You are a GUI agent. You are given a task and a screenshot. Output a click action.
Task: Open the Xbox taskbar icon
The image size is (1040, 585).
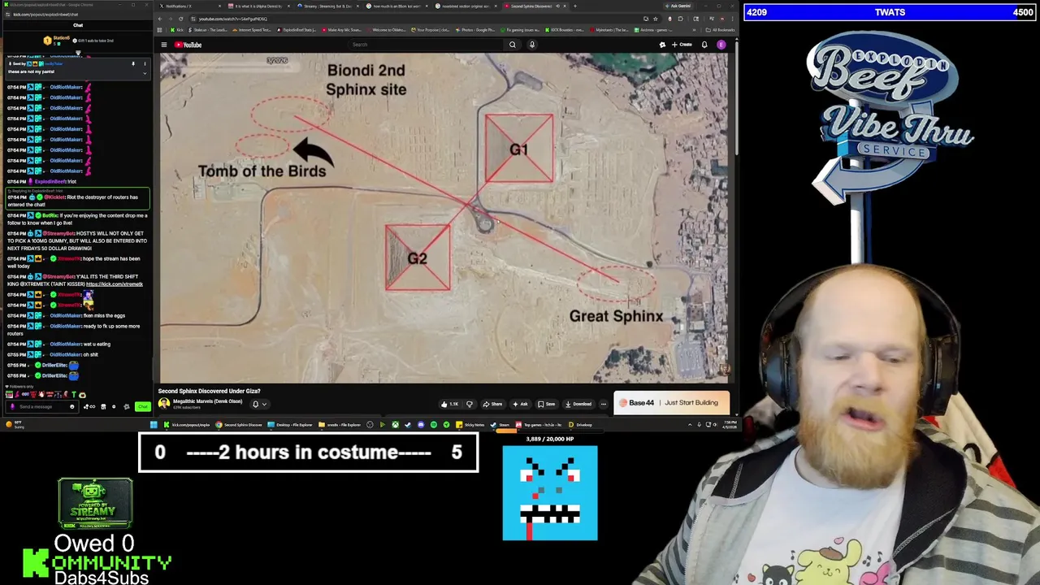(395, 425)
